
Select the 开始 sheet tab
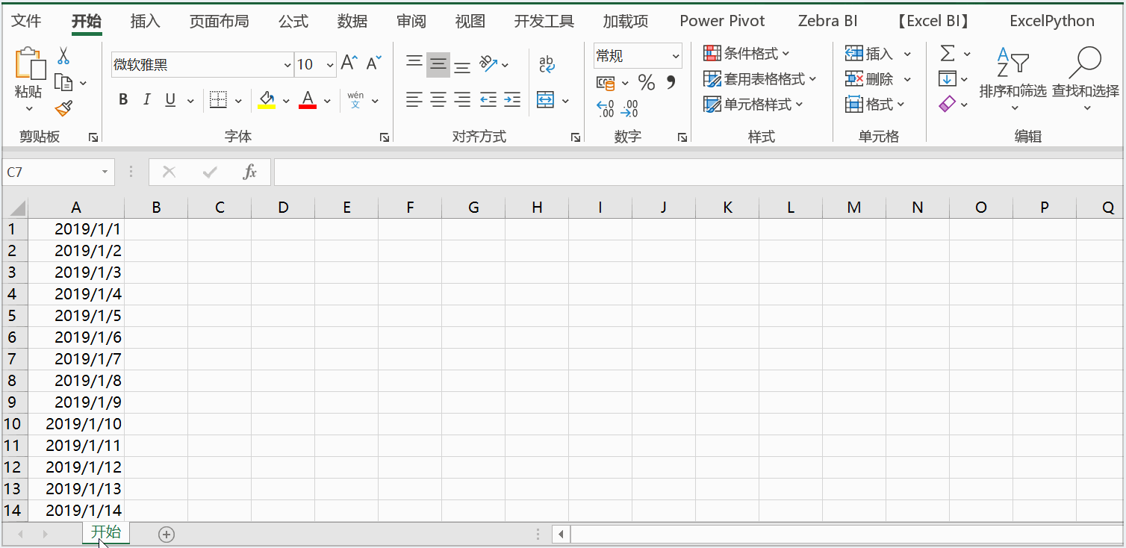click(105, 532)
